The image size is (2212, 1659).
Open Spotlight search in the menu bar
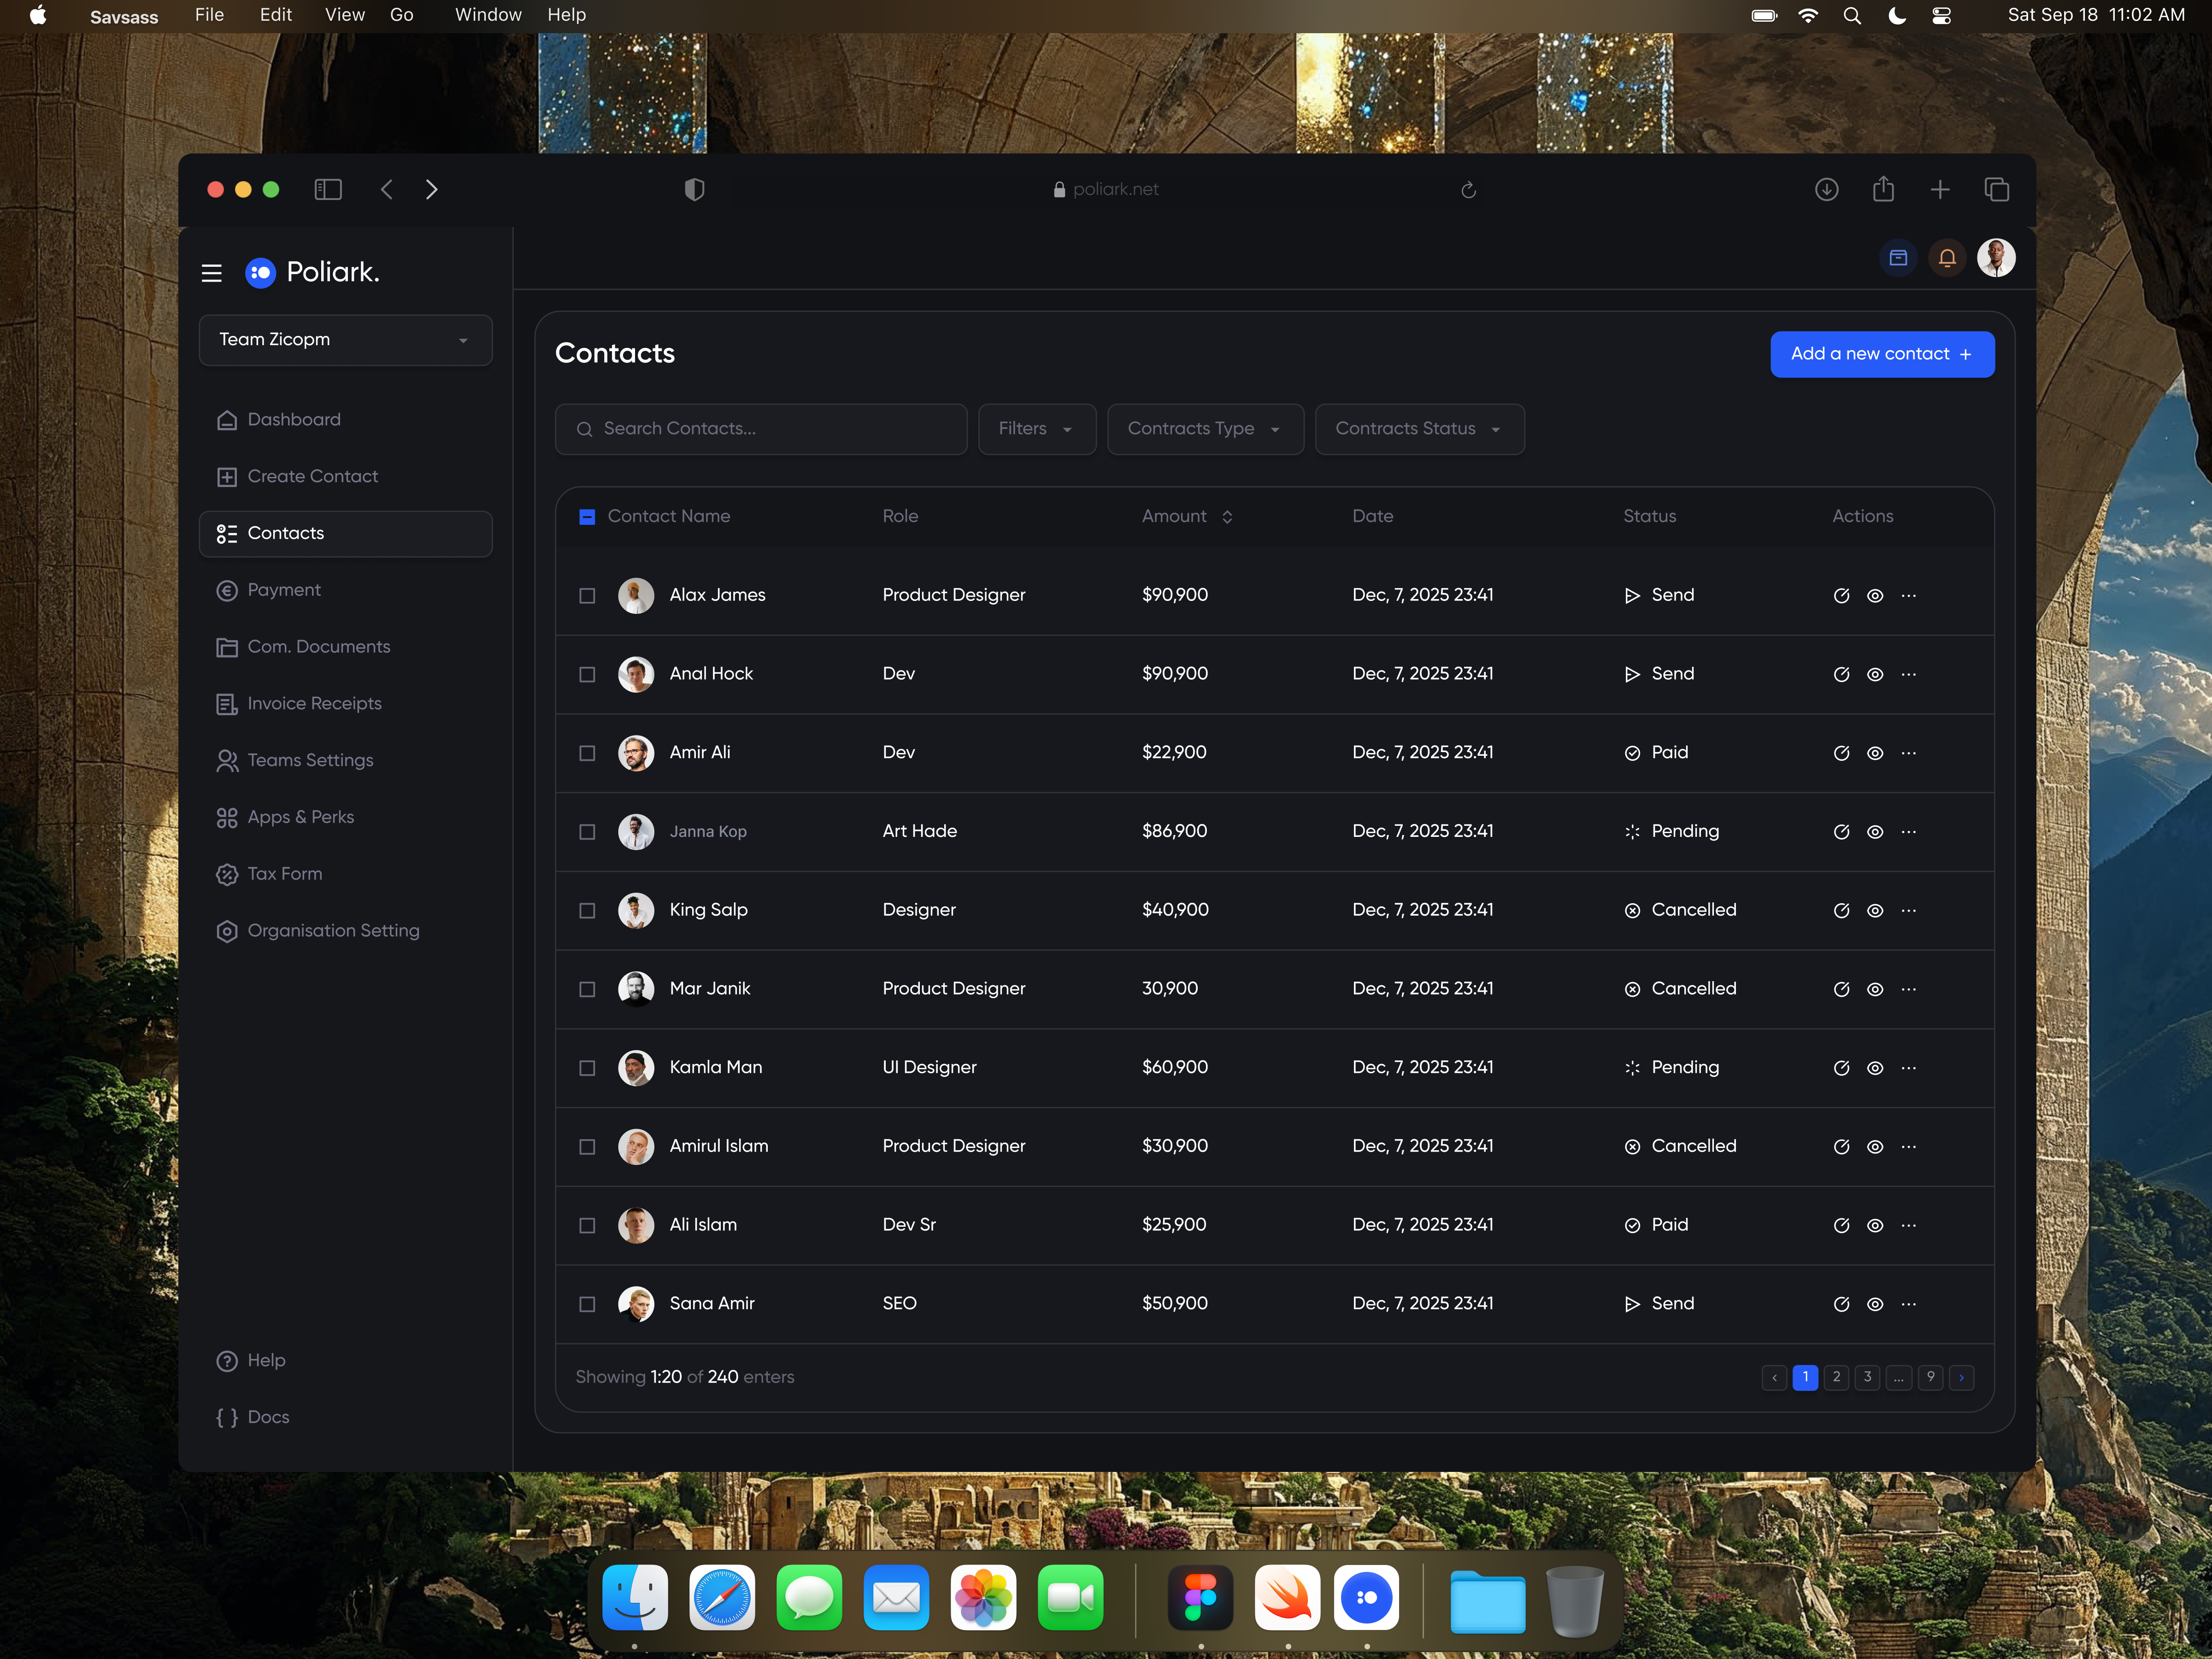(1852, 16)
